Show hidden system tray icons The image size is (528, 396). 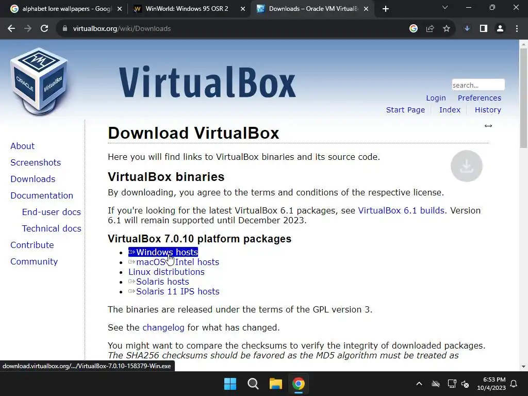pyautogui.click(x=419, y=384)
